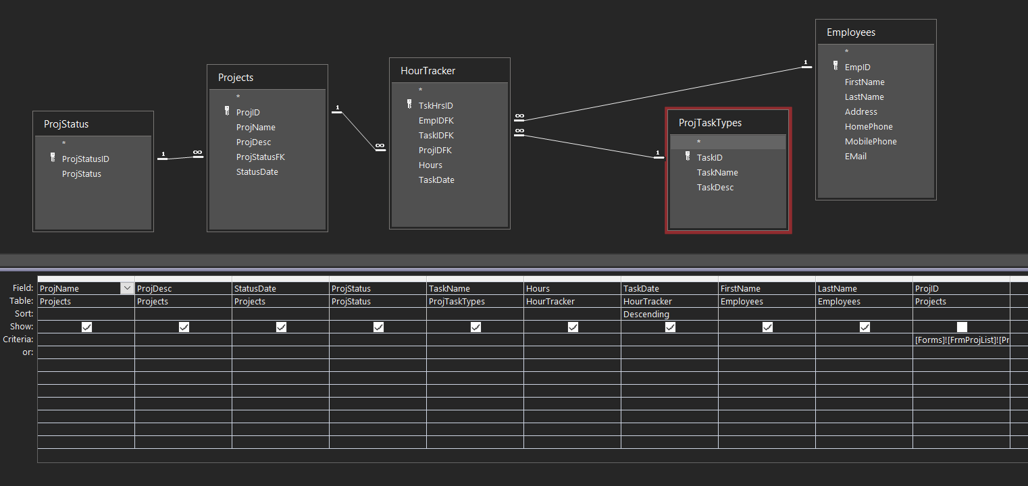Select Address field in Employees table

[861, 112]
